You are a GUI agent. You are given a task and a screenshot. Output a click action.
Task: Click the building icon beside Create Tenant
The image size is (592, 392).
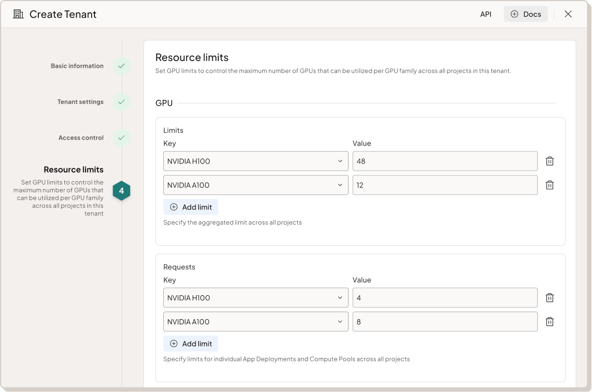(x=18, y=14)
